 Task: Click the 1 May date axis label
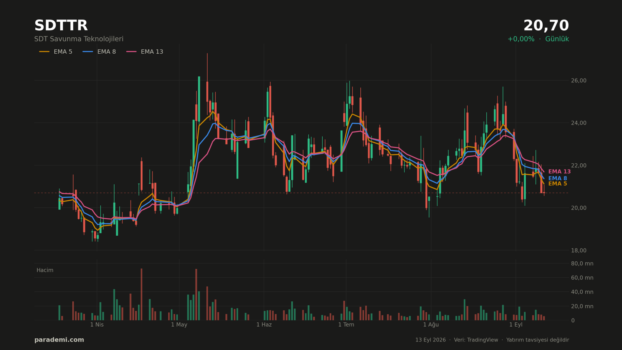coord(179,325)
